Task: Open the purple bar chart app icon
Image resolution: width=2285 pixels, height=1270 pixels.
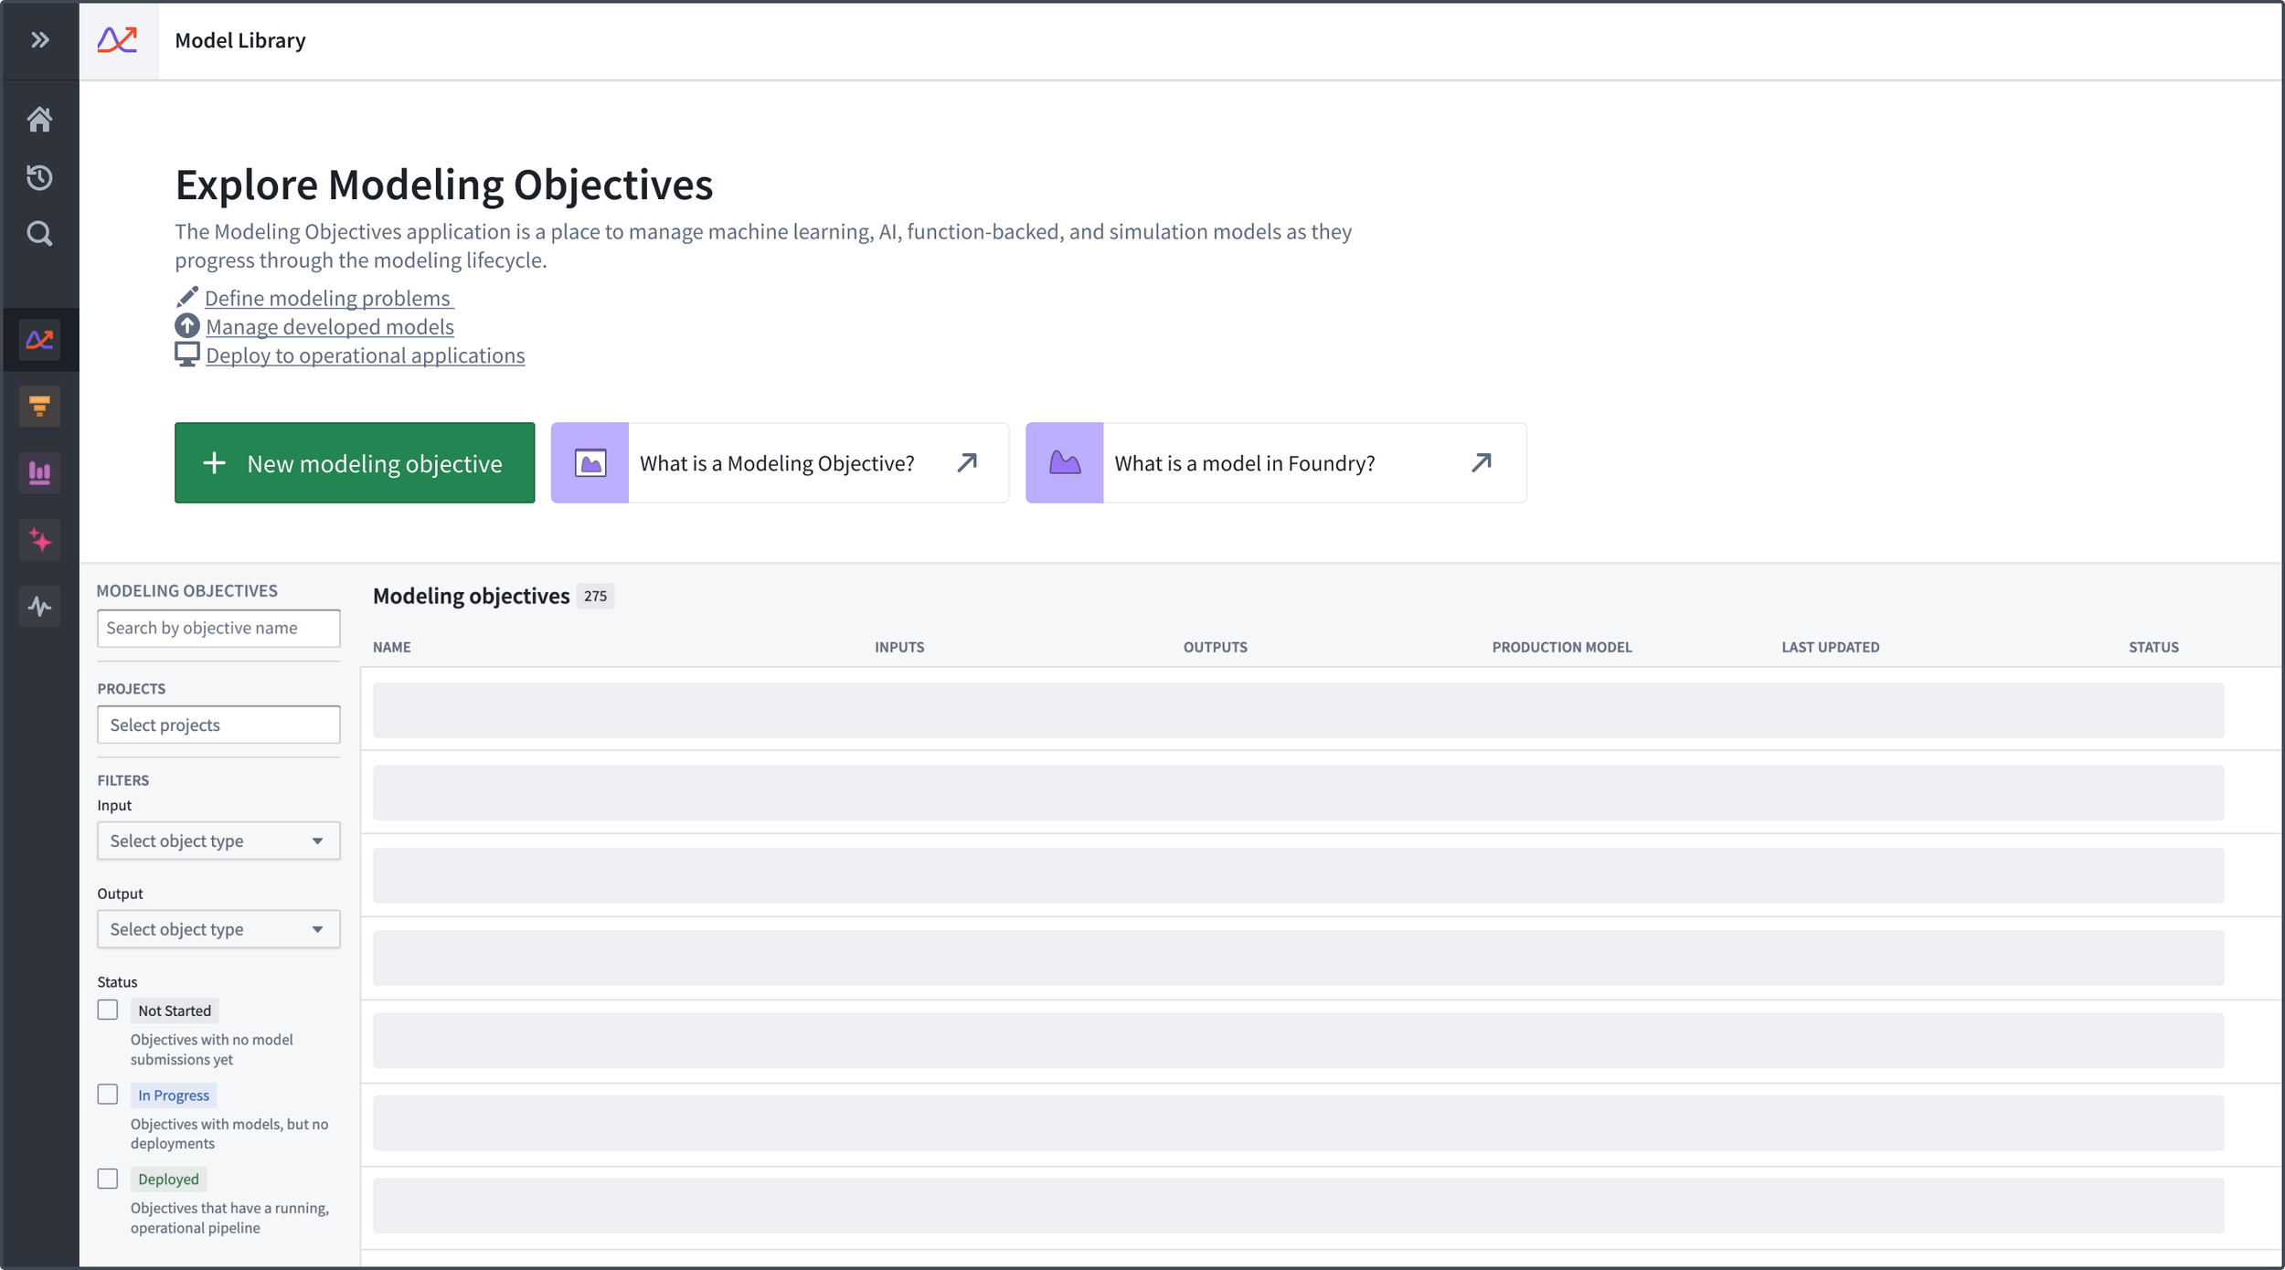Action: click(x=39, y=473)
